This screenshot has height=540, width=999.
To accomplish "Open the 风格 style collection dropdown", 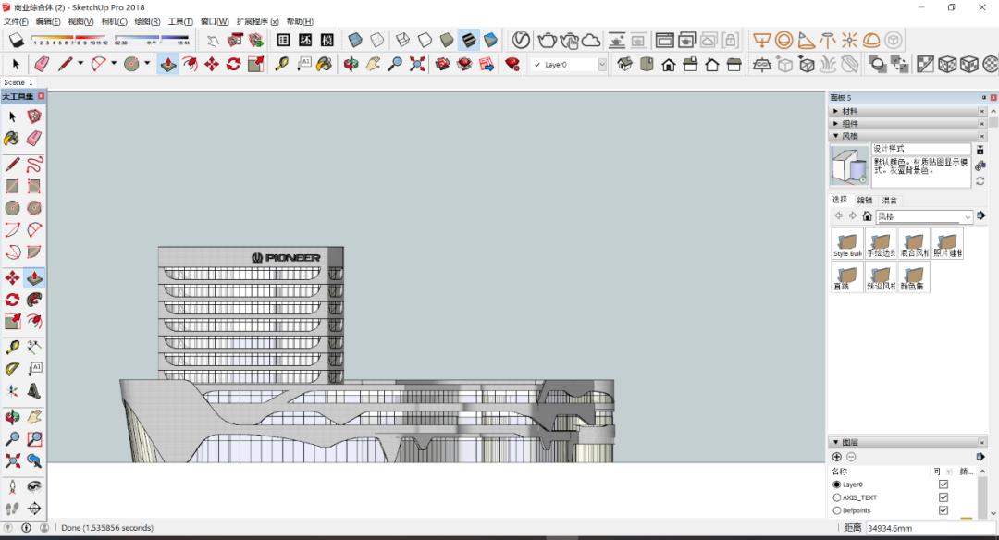I will pos(968,216).
